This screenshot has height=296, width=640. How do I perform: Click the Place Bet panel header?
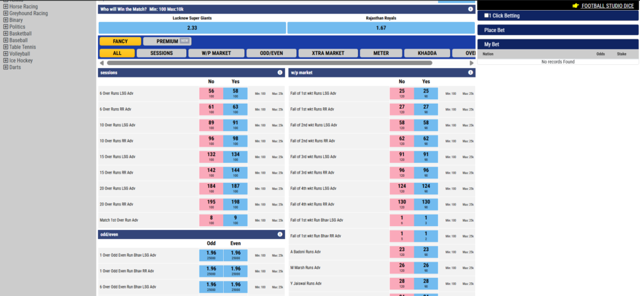(x=558, y=30)
